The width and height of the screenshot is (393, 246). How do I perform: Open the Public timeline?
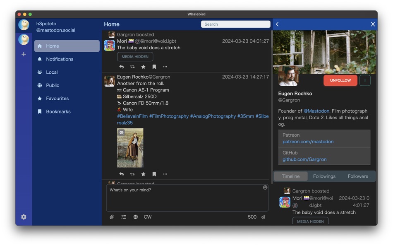(x=67, y=85)
